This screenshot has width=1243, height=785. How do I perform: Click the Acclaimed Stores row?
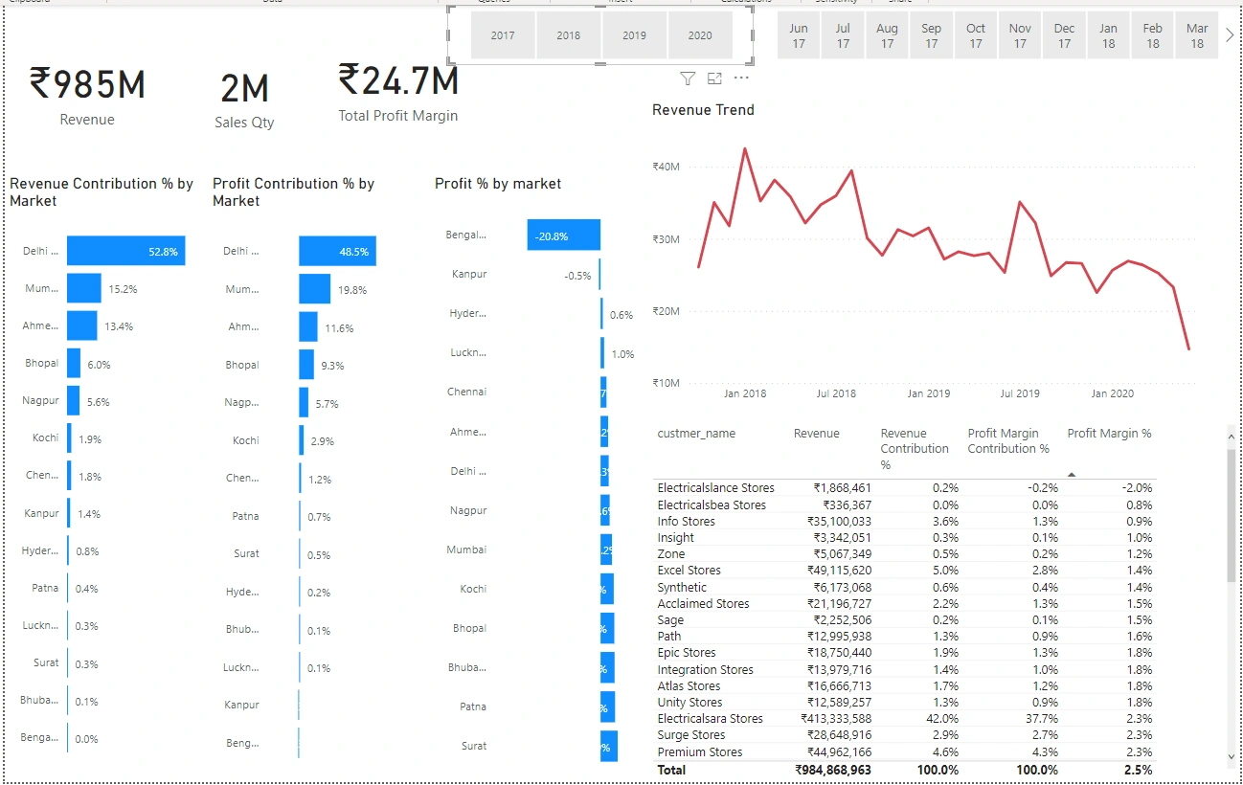pyautogui.click(x=905, y=603)
